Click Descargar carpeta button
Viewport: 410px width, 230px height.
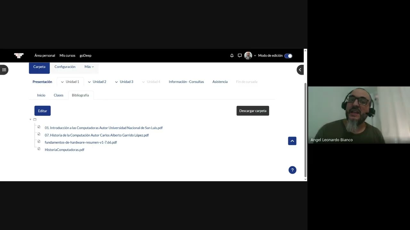tap(253, 111)
